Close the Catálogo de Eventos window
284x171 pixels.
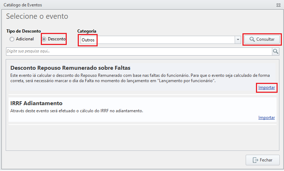[x=278, y=5]
